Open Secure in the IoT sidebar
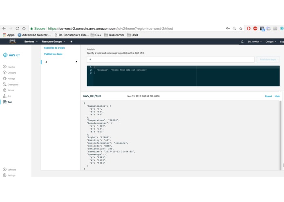284x202 pixels. point(8,90)
